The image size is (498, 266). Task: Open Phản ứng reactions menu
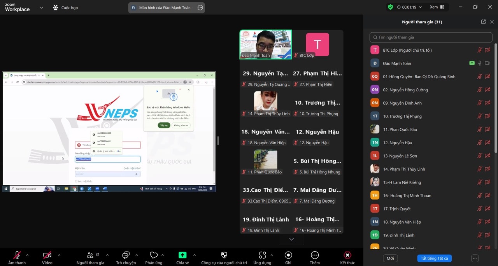click(x=154, y=255)
